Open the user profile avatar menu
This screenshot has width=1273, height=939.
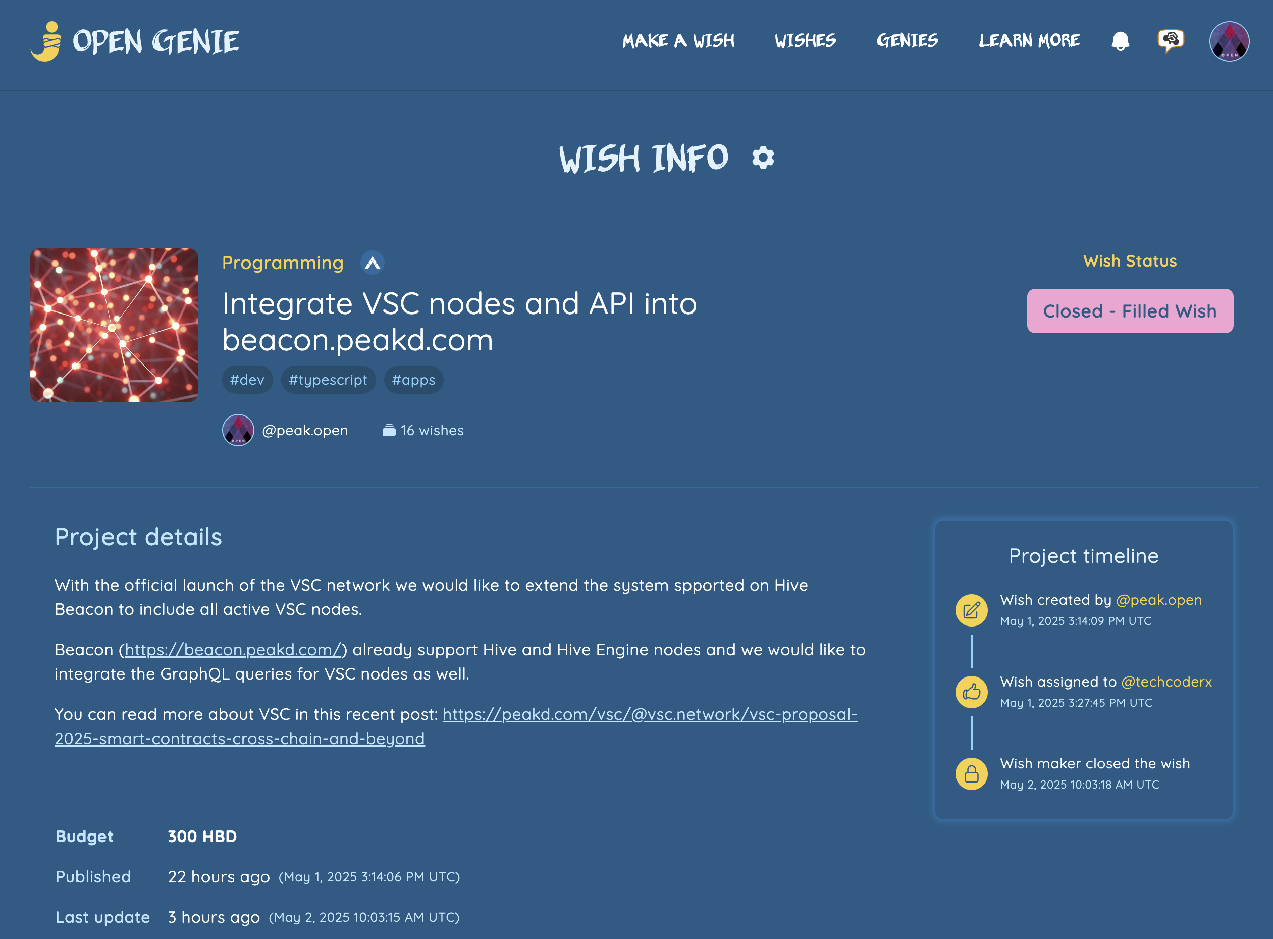pos(1229,41)
